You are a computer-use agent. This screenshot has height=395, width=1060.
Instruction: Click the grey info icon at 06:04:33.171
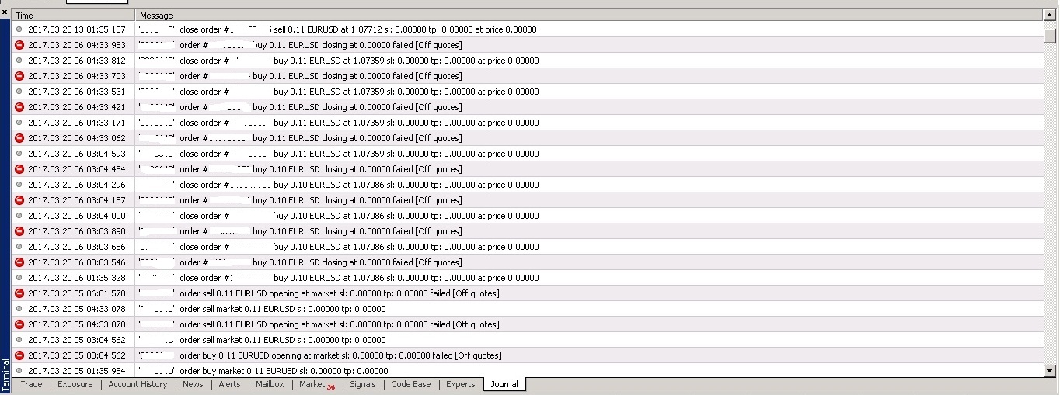(x=19, y=123)
